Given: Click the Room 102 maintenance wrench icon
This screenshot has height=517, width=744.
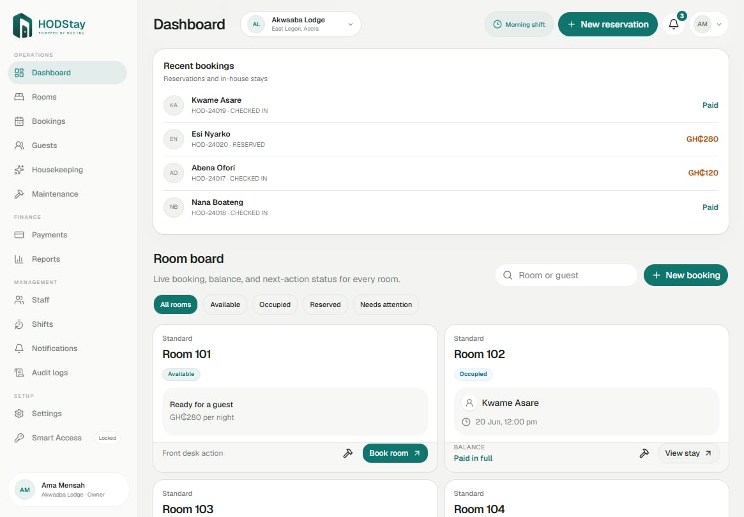Looking at the screenshot, I should coord(644,453).
